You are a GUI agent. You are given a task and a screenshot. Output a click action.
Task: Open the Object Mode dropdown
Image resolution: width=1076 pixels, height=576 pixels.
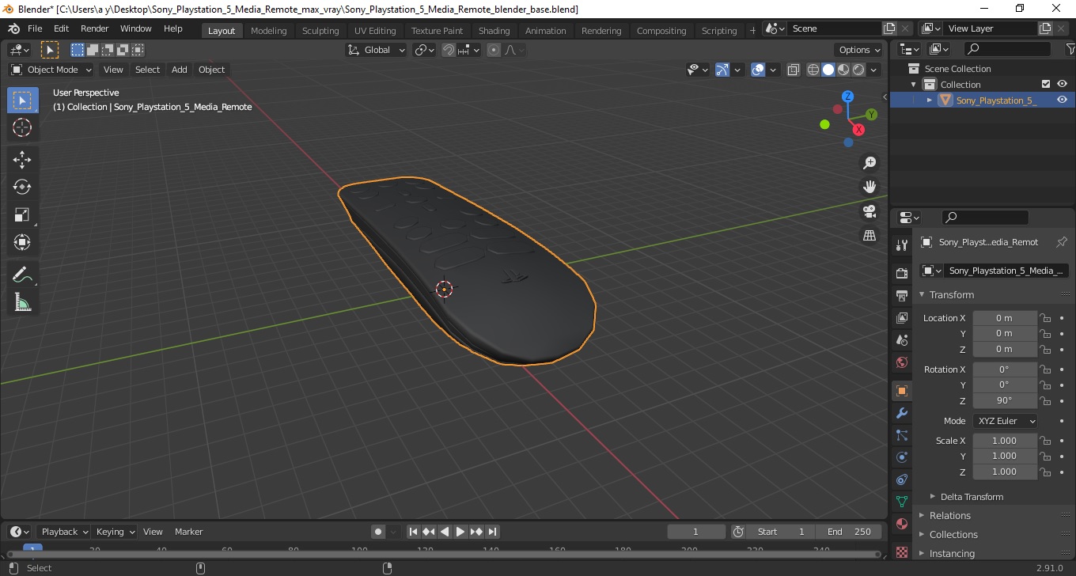(51, 70)
